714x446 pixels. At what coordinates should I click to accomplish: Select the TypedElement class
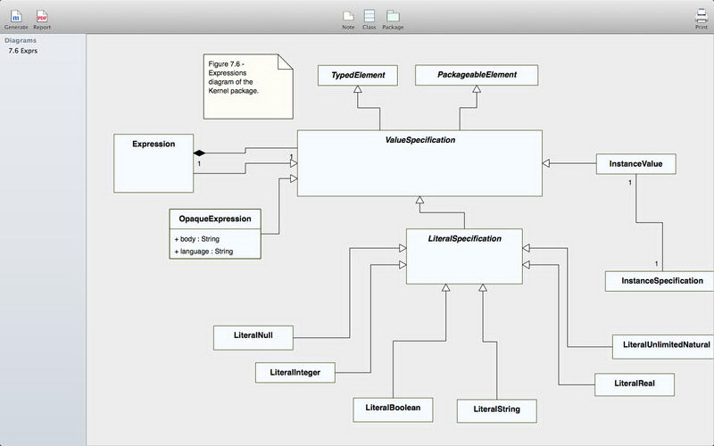pyautogui.click(x=357, y=76)
